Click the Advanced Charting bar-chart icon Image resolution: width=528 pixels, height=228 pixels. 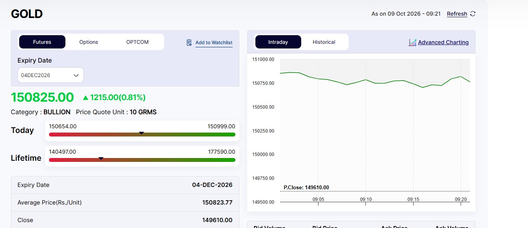(412, 42)
